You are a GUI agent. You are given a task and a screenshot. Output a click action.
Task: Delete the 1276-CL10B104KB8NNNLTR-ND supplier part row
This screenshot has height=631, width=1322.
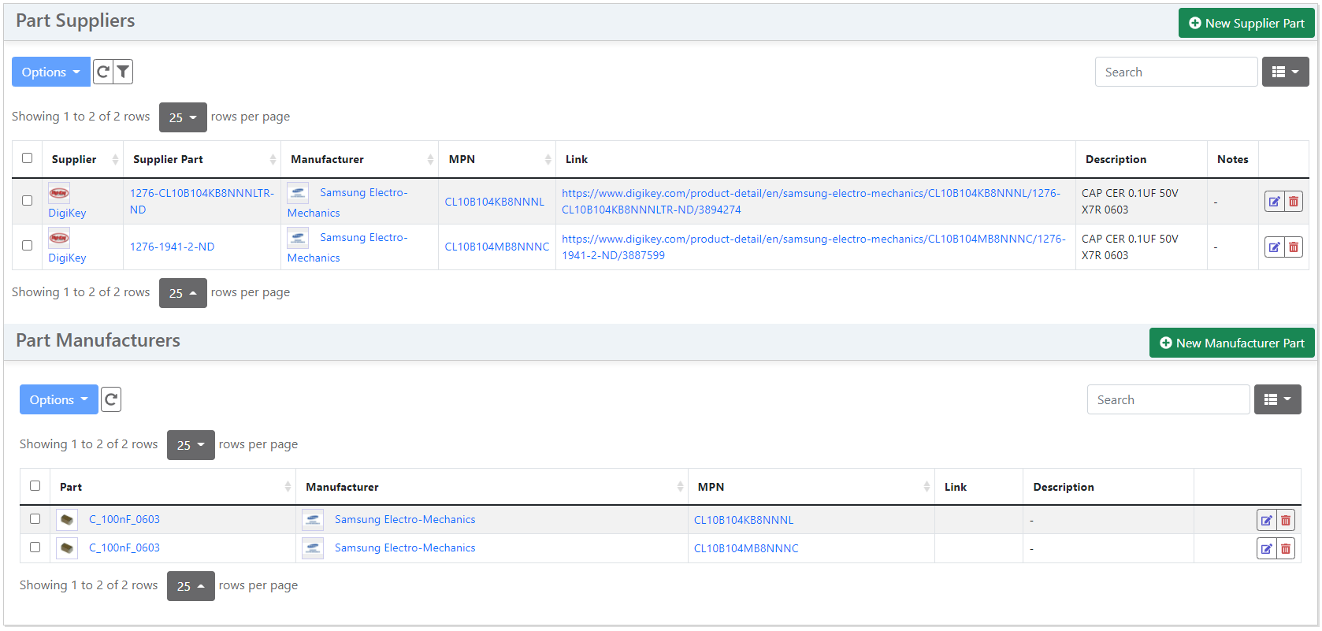pos(1294,202)
